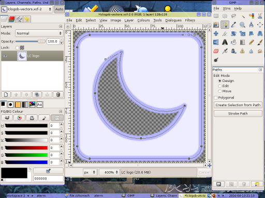Create a new layer in Layers panel
Viewport: 265px width, 198px height.
tap(6, 95)
